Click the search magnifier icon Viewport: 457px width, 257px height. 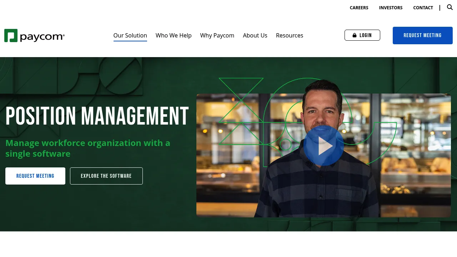coord(450,7)
